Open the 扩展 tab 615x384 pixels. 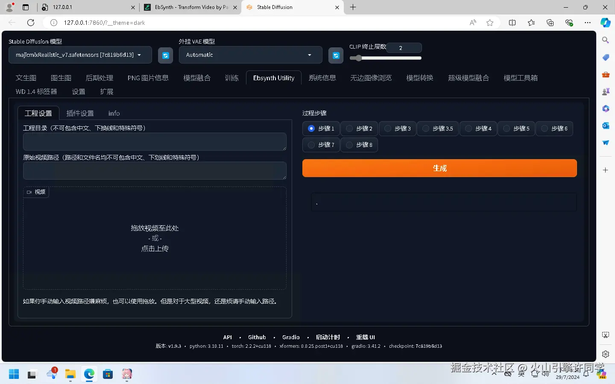(107, 91)
